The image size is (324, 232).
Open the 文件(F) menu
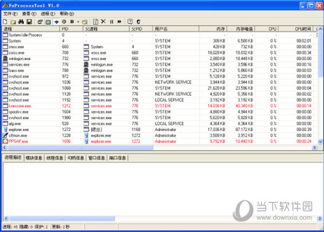coord(10,13)
